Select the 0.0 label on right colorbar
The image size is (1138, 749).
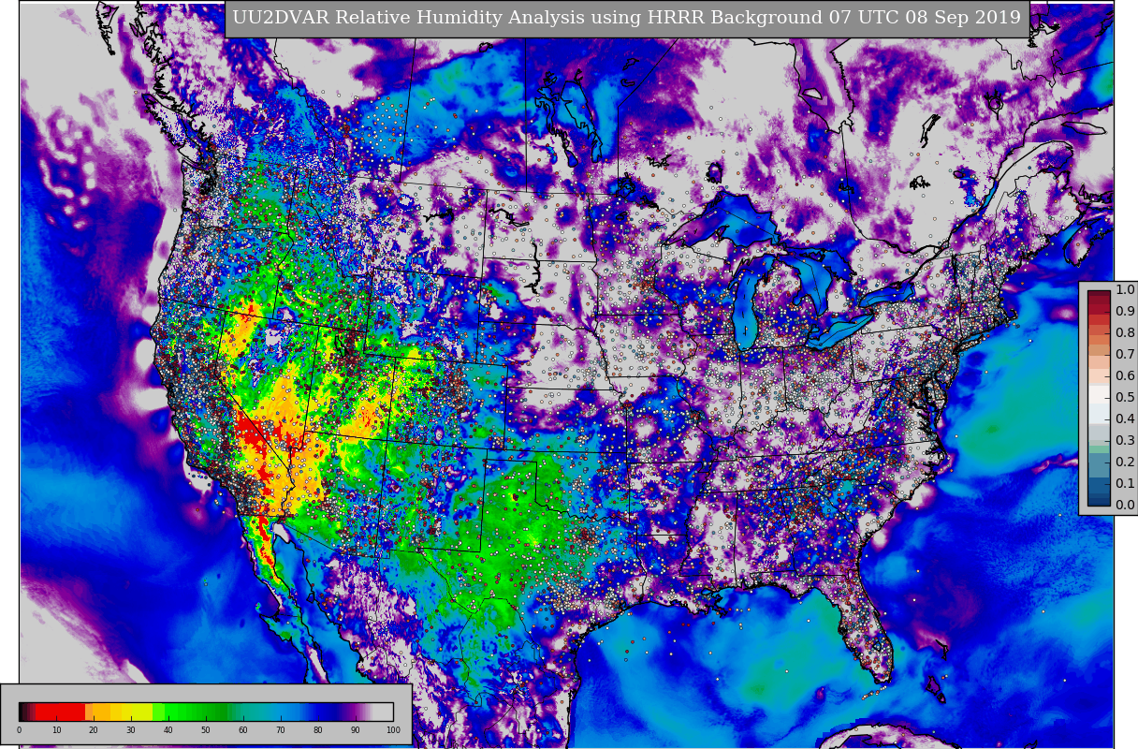coord(1125,506)
